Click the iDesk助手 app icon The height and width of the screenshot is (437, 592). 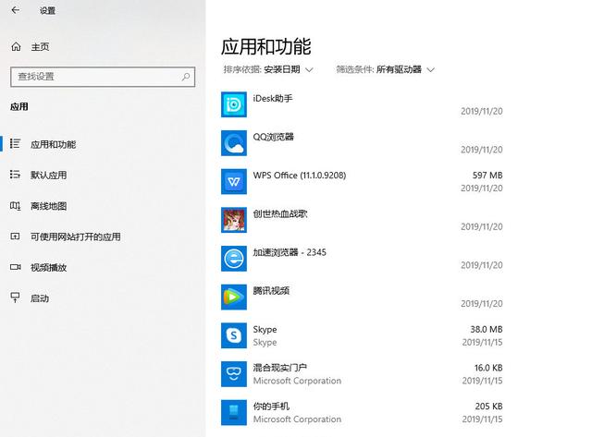click(234, 104)
